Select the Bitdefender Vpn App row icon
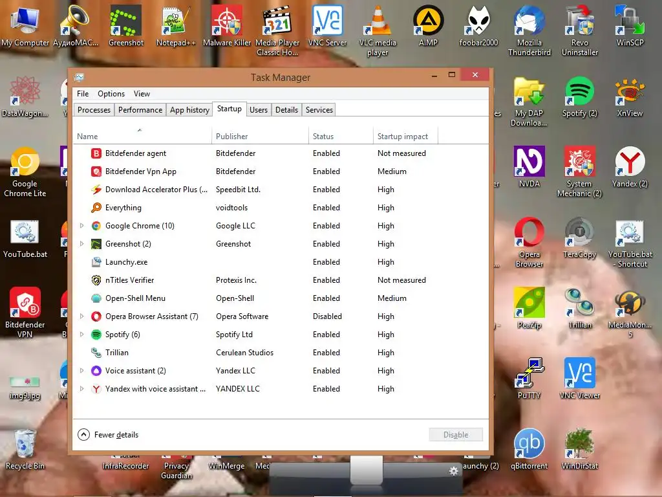The width and height of the screenshot is (662, 497). click(x=96, y=171)
